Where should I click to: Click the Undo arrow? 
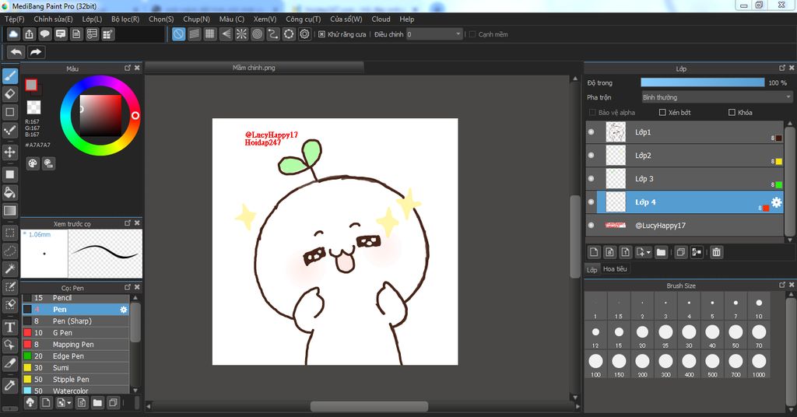pyautogui.click(x=16, y=52)
